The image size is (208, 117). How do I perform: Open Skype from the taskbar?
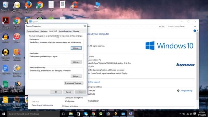(x=86, y=114)
